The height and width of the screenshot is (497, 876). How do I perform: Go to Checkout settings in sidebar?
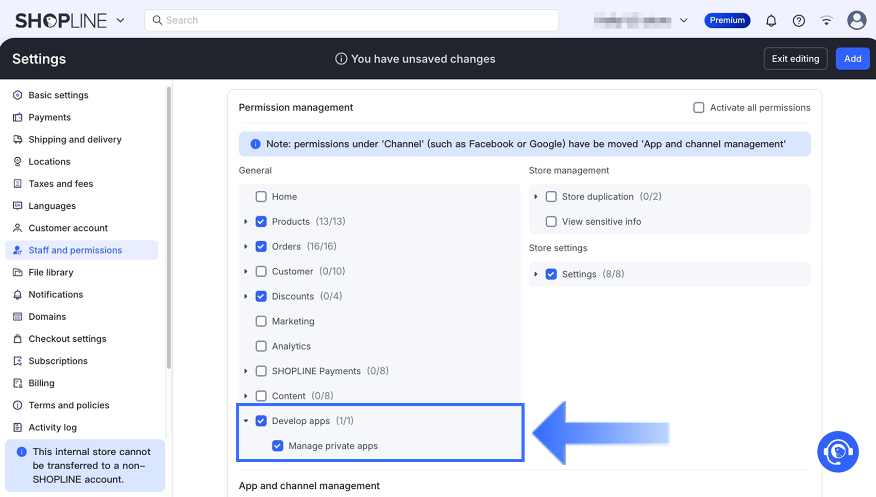point(68,339)
